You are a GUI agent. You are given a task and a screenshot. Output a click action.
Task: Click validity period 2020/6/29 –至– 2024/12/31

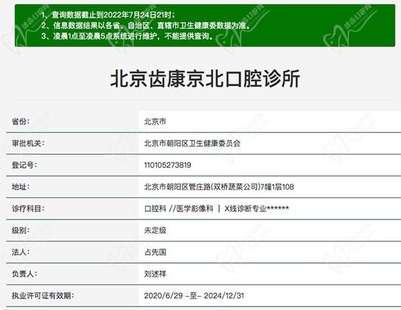coord(194,296)
